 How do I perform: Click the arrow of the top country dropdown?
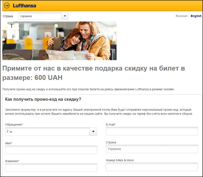click(65, 16)
